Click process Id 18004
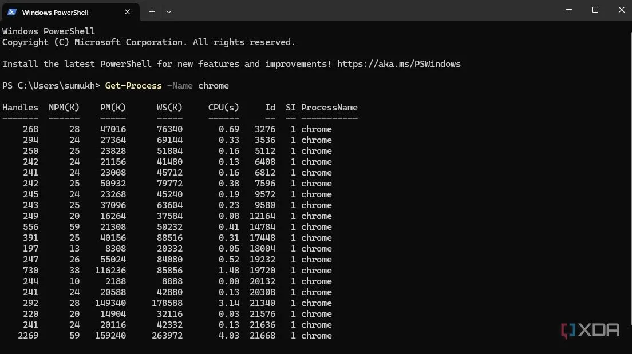Viewport: 632px width, 354px height. pos(262,249)
